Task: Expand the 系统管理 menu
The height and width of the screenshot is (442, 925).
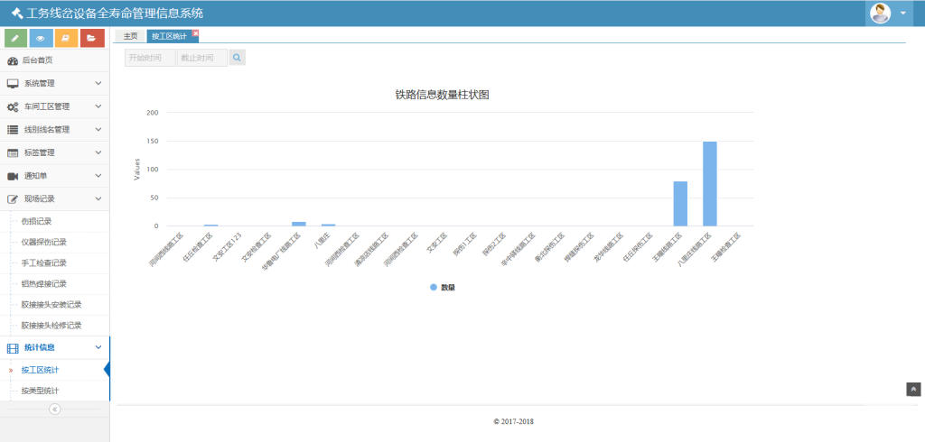Action: pyautogui.click(x=54, y=83)
